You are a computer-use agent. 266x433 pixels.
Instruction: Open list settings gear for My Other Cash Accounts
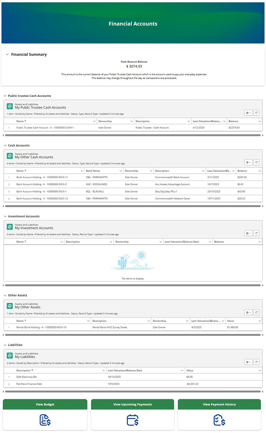(248, 162)
